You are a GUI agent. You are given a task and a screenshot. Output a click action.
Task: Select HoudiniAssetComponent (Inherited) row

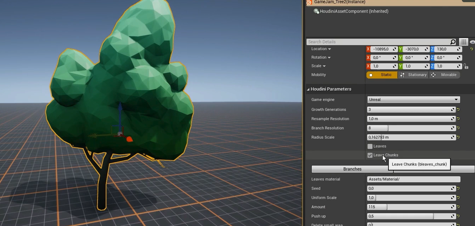click(354, 11)
